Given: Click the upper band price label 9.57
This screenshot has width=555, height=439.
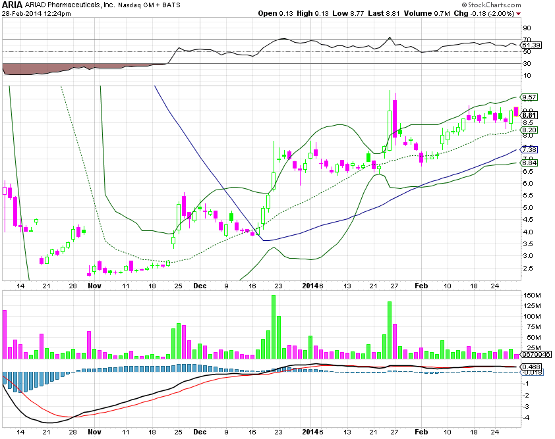Looking at the screenshot, I should pyautogui.click(x=530, y=98).
